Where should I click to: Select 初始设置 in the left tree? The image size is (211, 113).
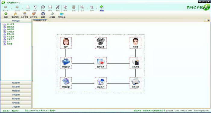pyautogui.click(x=11, y=24)
